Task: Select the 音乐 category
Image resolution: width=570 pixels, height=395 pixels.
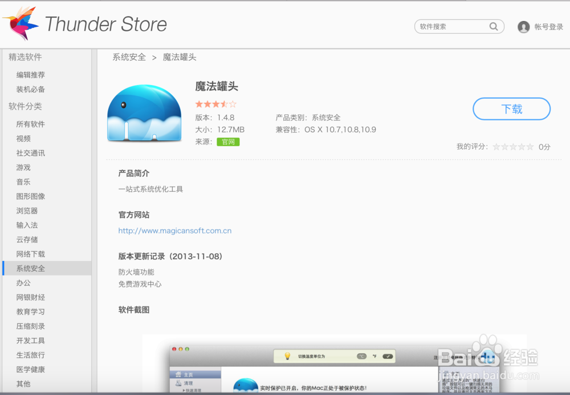Action: pyautogui.click(x=23, y=182)
